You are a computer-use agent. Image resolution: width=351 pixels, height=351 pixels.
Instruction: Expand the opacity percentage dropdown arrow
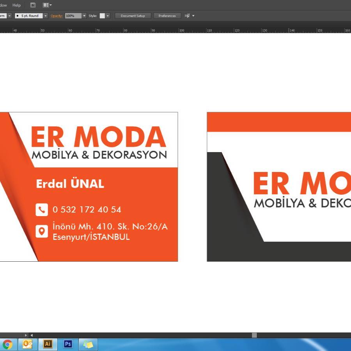(x=84, y=16)
